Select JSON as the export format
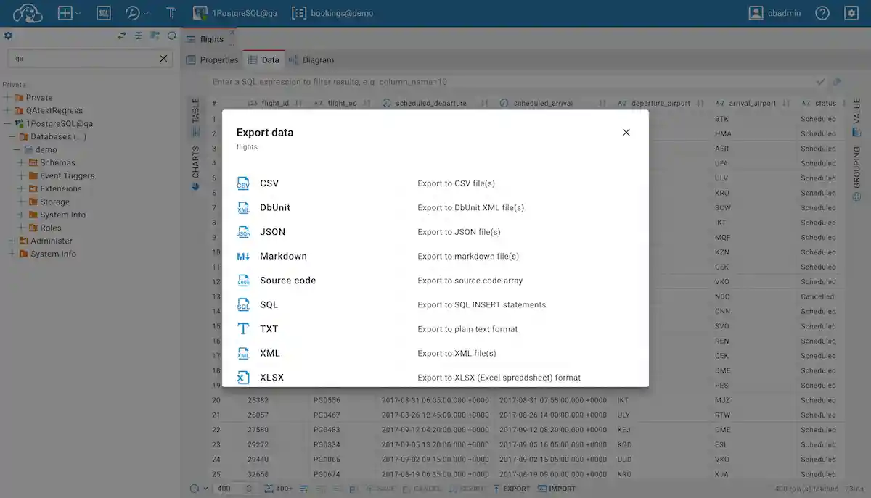The image size is (871, 498). pyautogui.click(x=272, y=232)
